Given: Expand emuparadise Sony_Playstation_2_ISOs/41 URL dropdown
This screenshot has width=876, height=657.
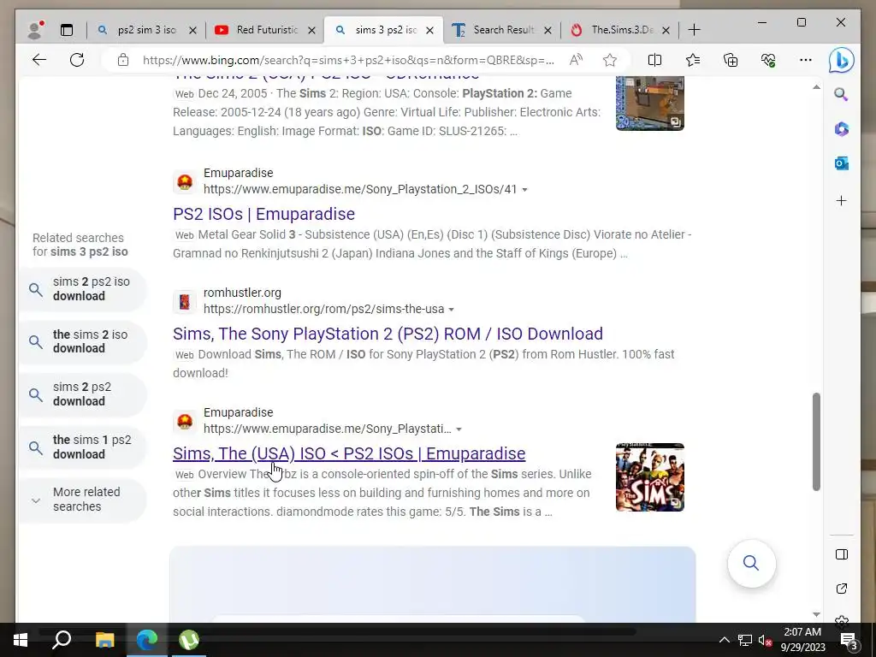Looking at the screenshot, I should point(524,190).
